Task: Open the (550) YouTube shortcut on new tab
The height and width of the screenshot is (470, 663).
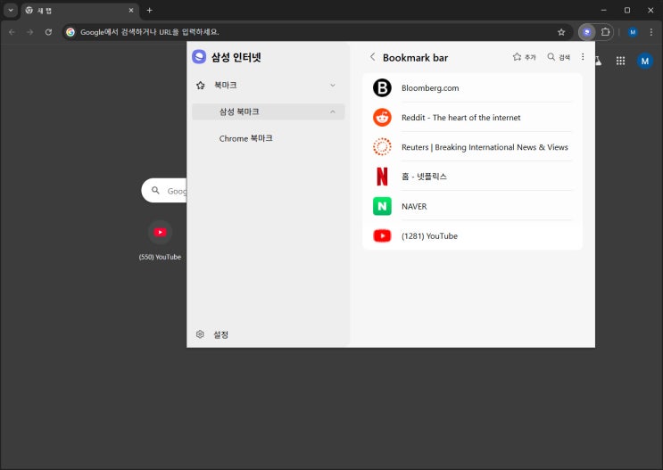Action: click(x=160, y=240)
